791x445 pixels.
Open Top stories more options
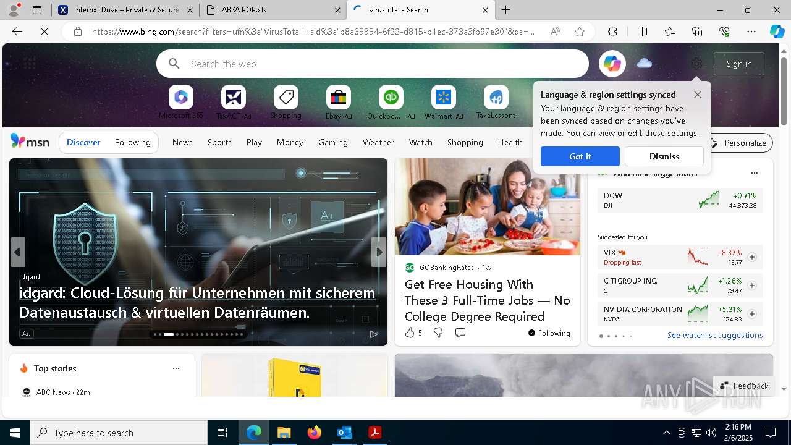[x=176, y=368]
